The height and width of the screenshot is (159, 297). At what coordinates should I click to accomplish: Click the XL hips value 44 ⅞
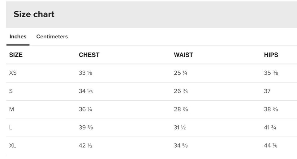click(271, 145)
